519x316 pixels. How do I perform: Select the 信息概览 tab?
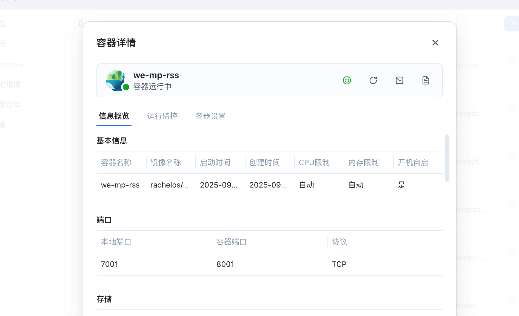point(114,116)
